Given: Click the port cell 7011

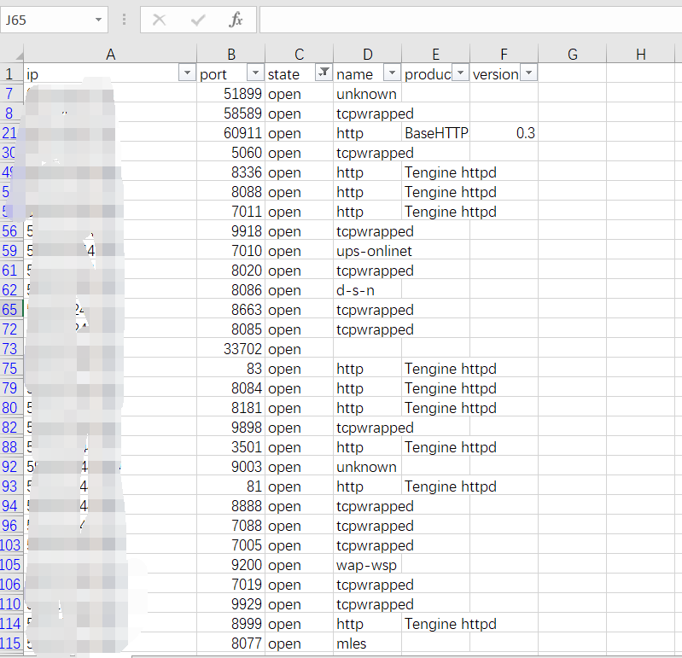Looking at the screenshot, I should 231,212.
